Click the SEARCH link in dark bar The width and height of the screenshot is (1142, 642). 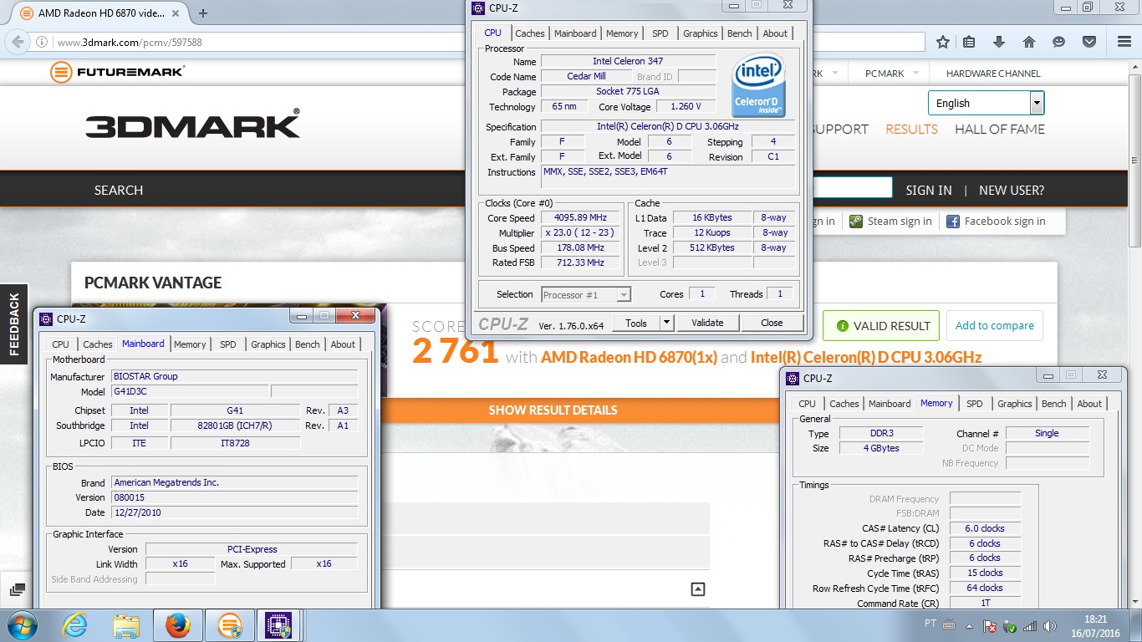click(119, 191)
